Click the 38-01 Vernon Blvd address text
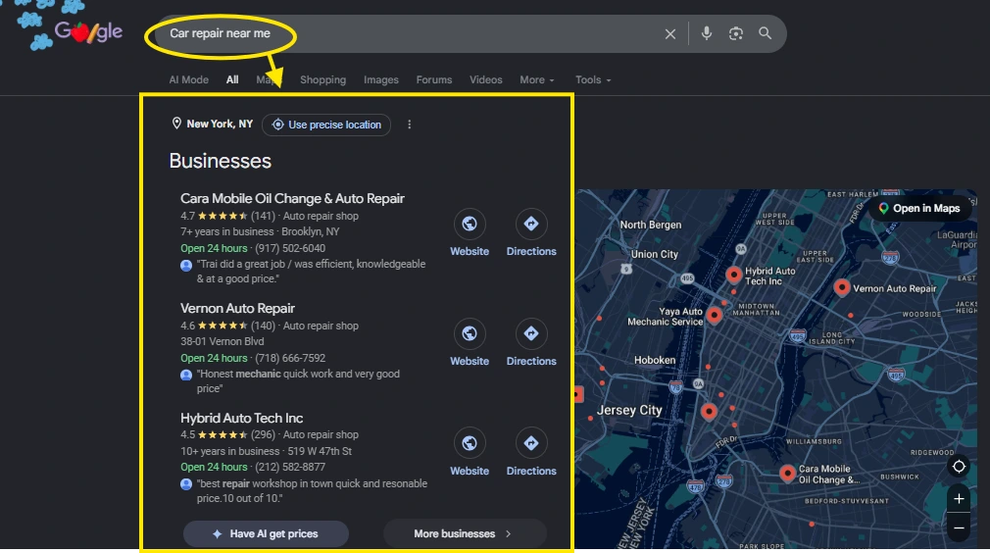This screenshot has height=553, width=990. point(223,341)
